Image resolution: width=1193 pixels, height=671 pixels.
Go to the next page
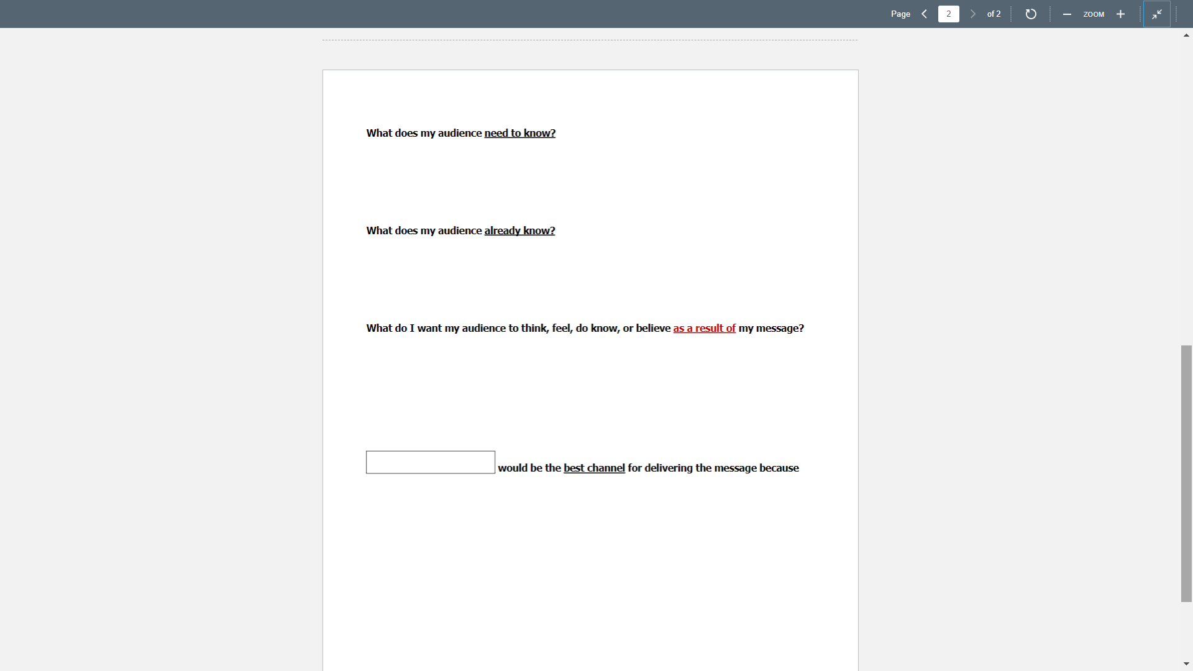click(x=972, y=14)
